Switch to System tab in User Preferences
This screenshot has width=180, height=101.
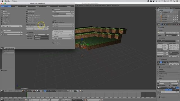click(69, 6)
